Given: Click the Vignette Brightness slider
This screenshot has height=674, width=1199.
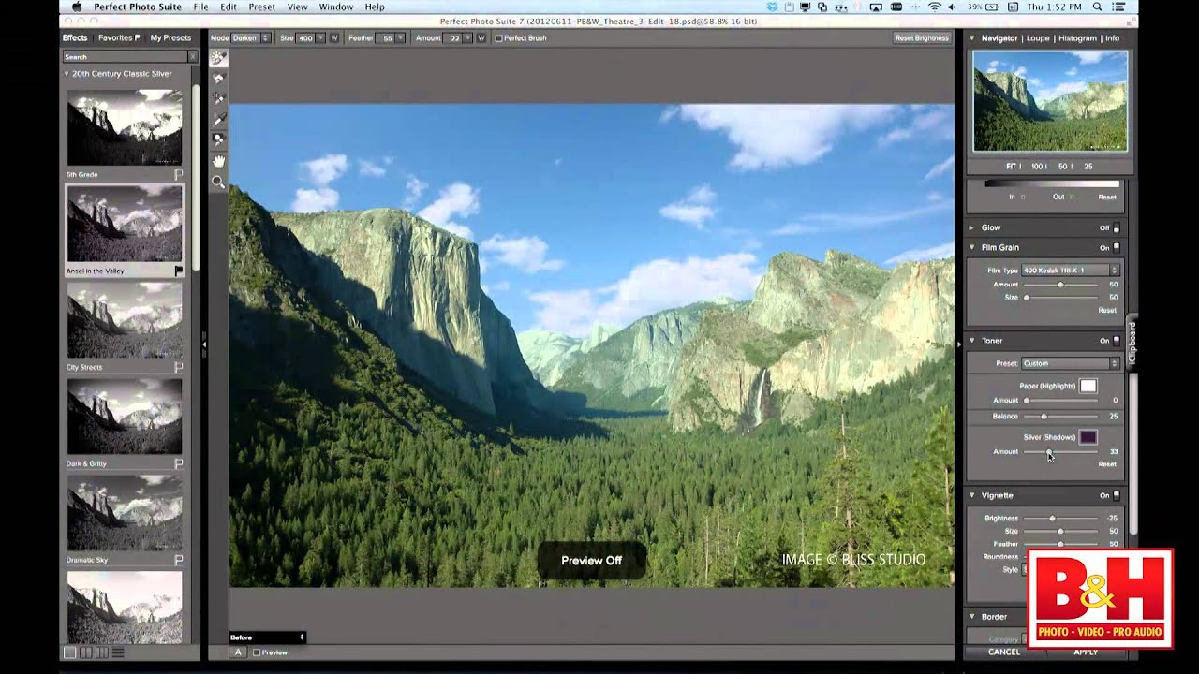Looking at the screenshot, I should (x=1060, y=518).
